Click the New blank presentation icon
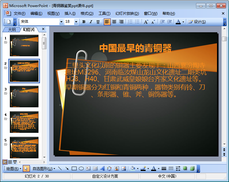This screenshot has width=229, height=182. 9,22
